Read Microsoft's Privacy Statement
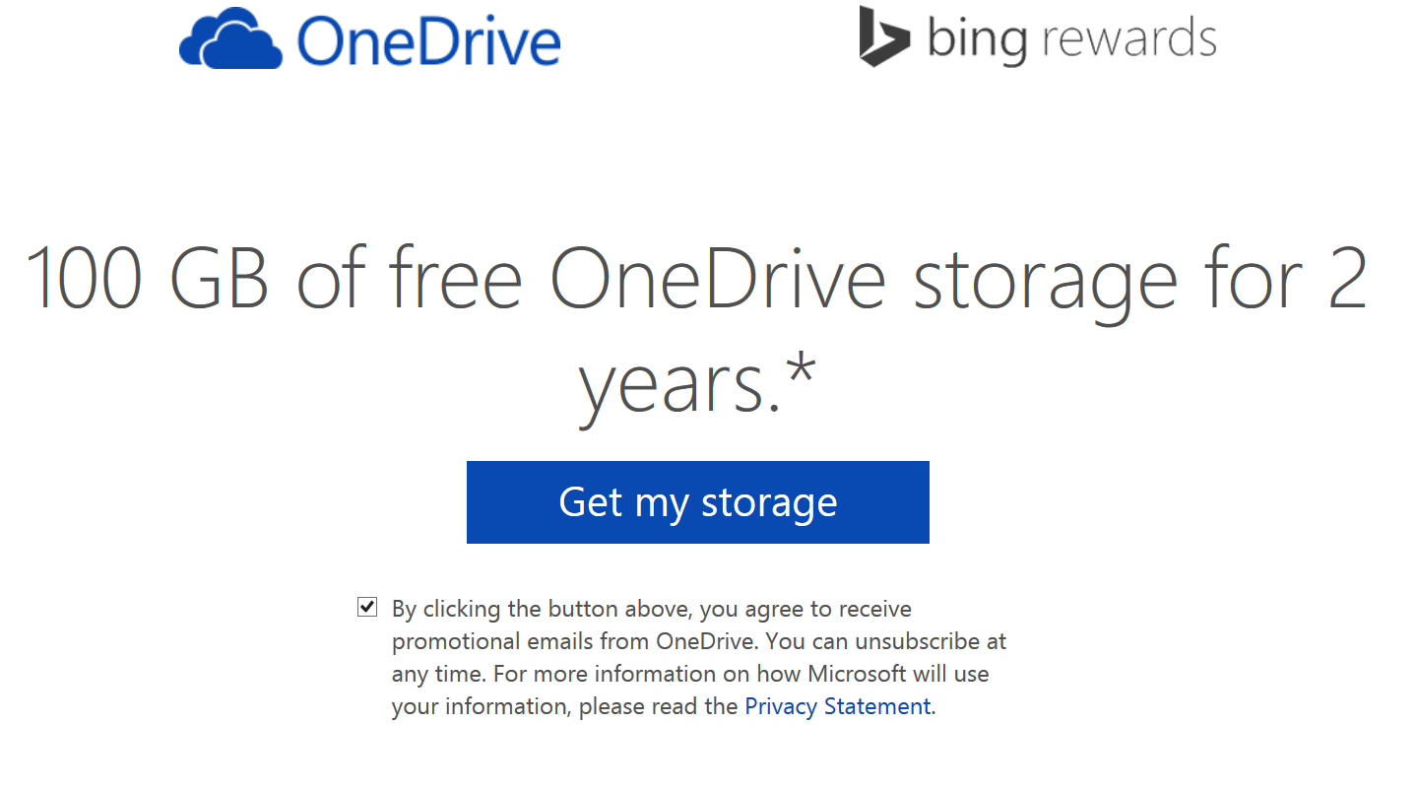The width and height of the screenshot is (1416, 789). pos(836,706)
